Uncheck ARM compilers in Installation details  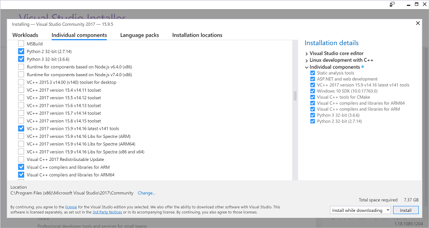click(x=313, y=109)
